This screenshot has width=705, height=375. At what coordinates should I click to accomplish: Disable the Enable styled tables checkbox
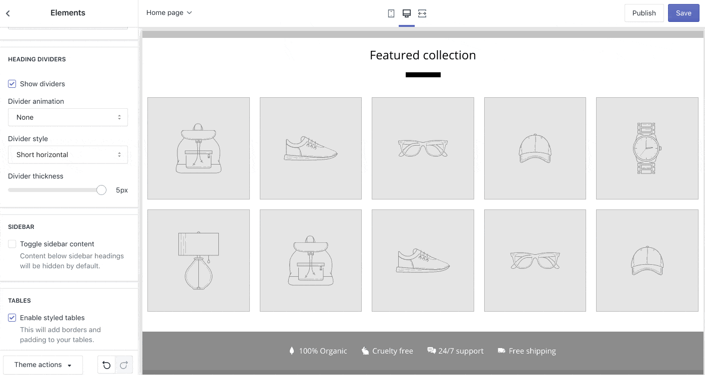[12, 318]
